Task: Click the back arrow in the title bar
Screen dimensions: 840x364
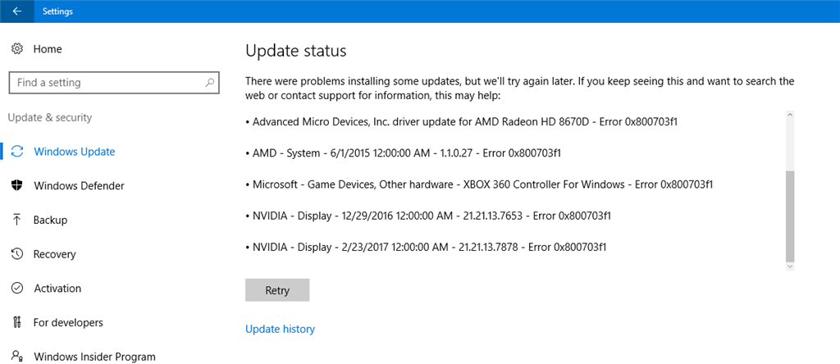Action: [16, 11]
